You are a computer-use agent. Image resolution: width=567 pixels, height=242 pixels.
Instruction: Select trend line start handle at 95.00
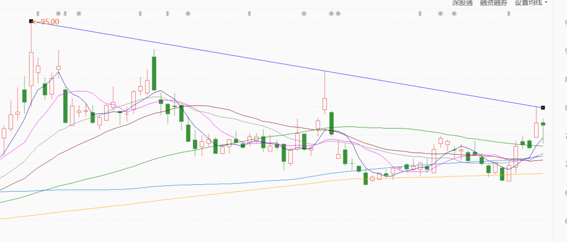(x=31, y=21)
